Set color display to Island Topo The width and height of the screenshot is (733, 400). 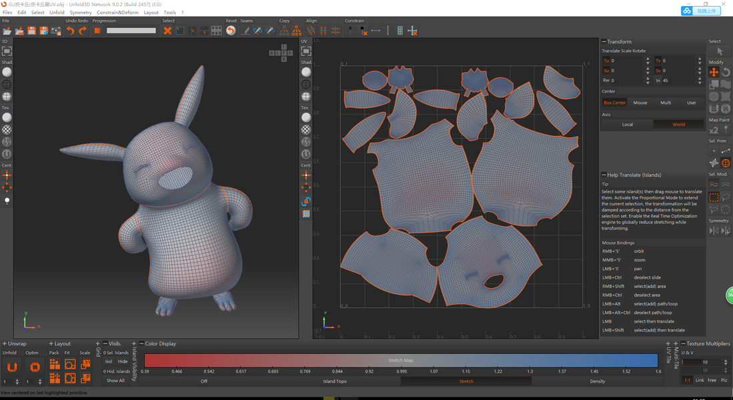(x=335, y=381)
